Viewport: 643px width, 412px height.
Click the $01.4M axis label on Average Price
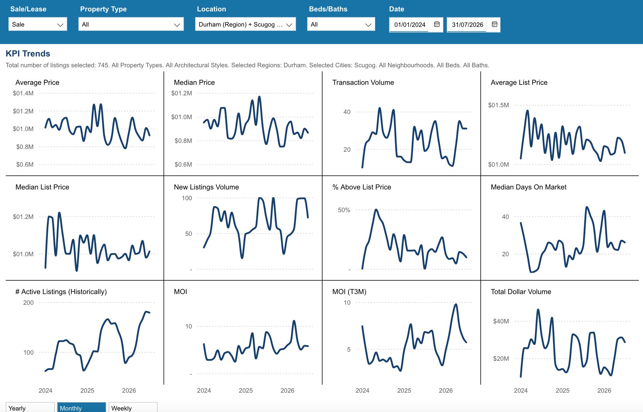(x=23, y=93)
